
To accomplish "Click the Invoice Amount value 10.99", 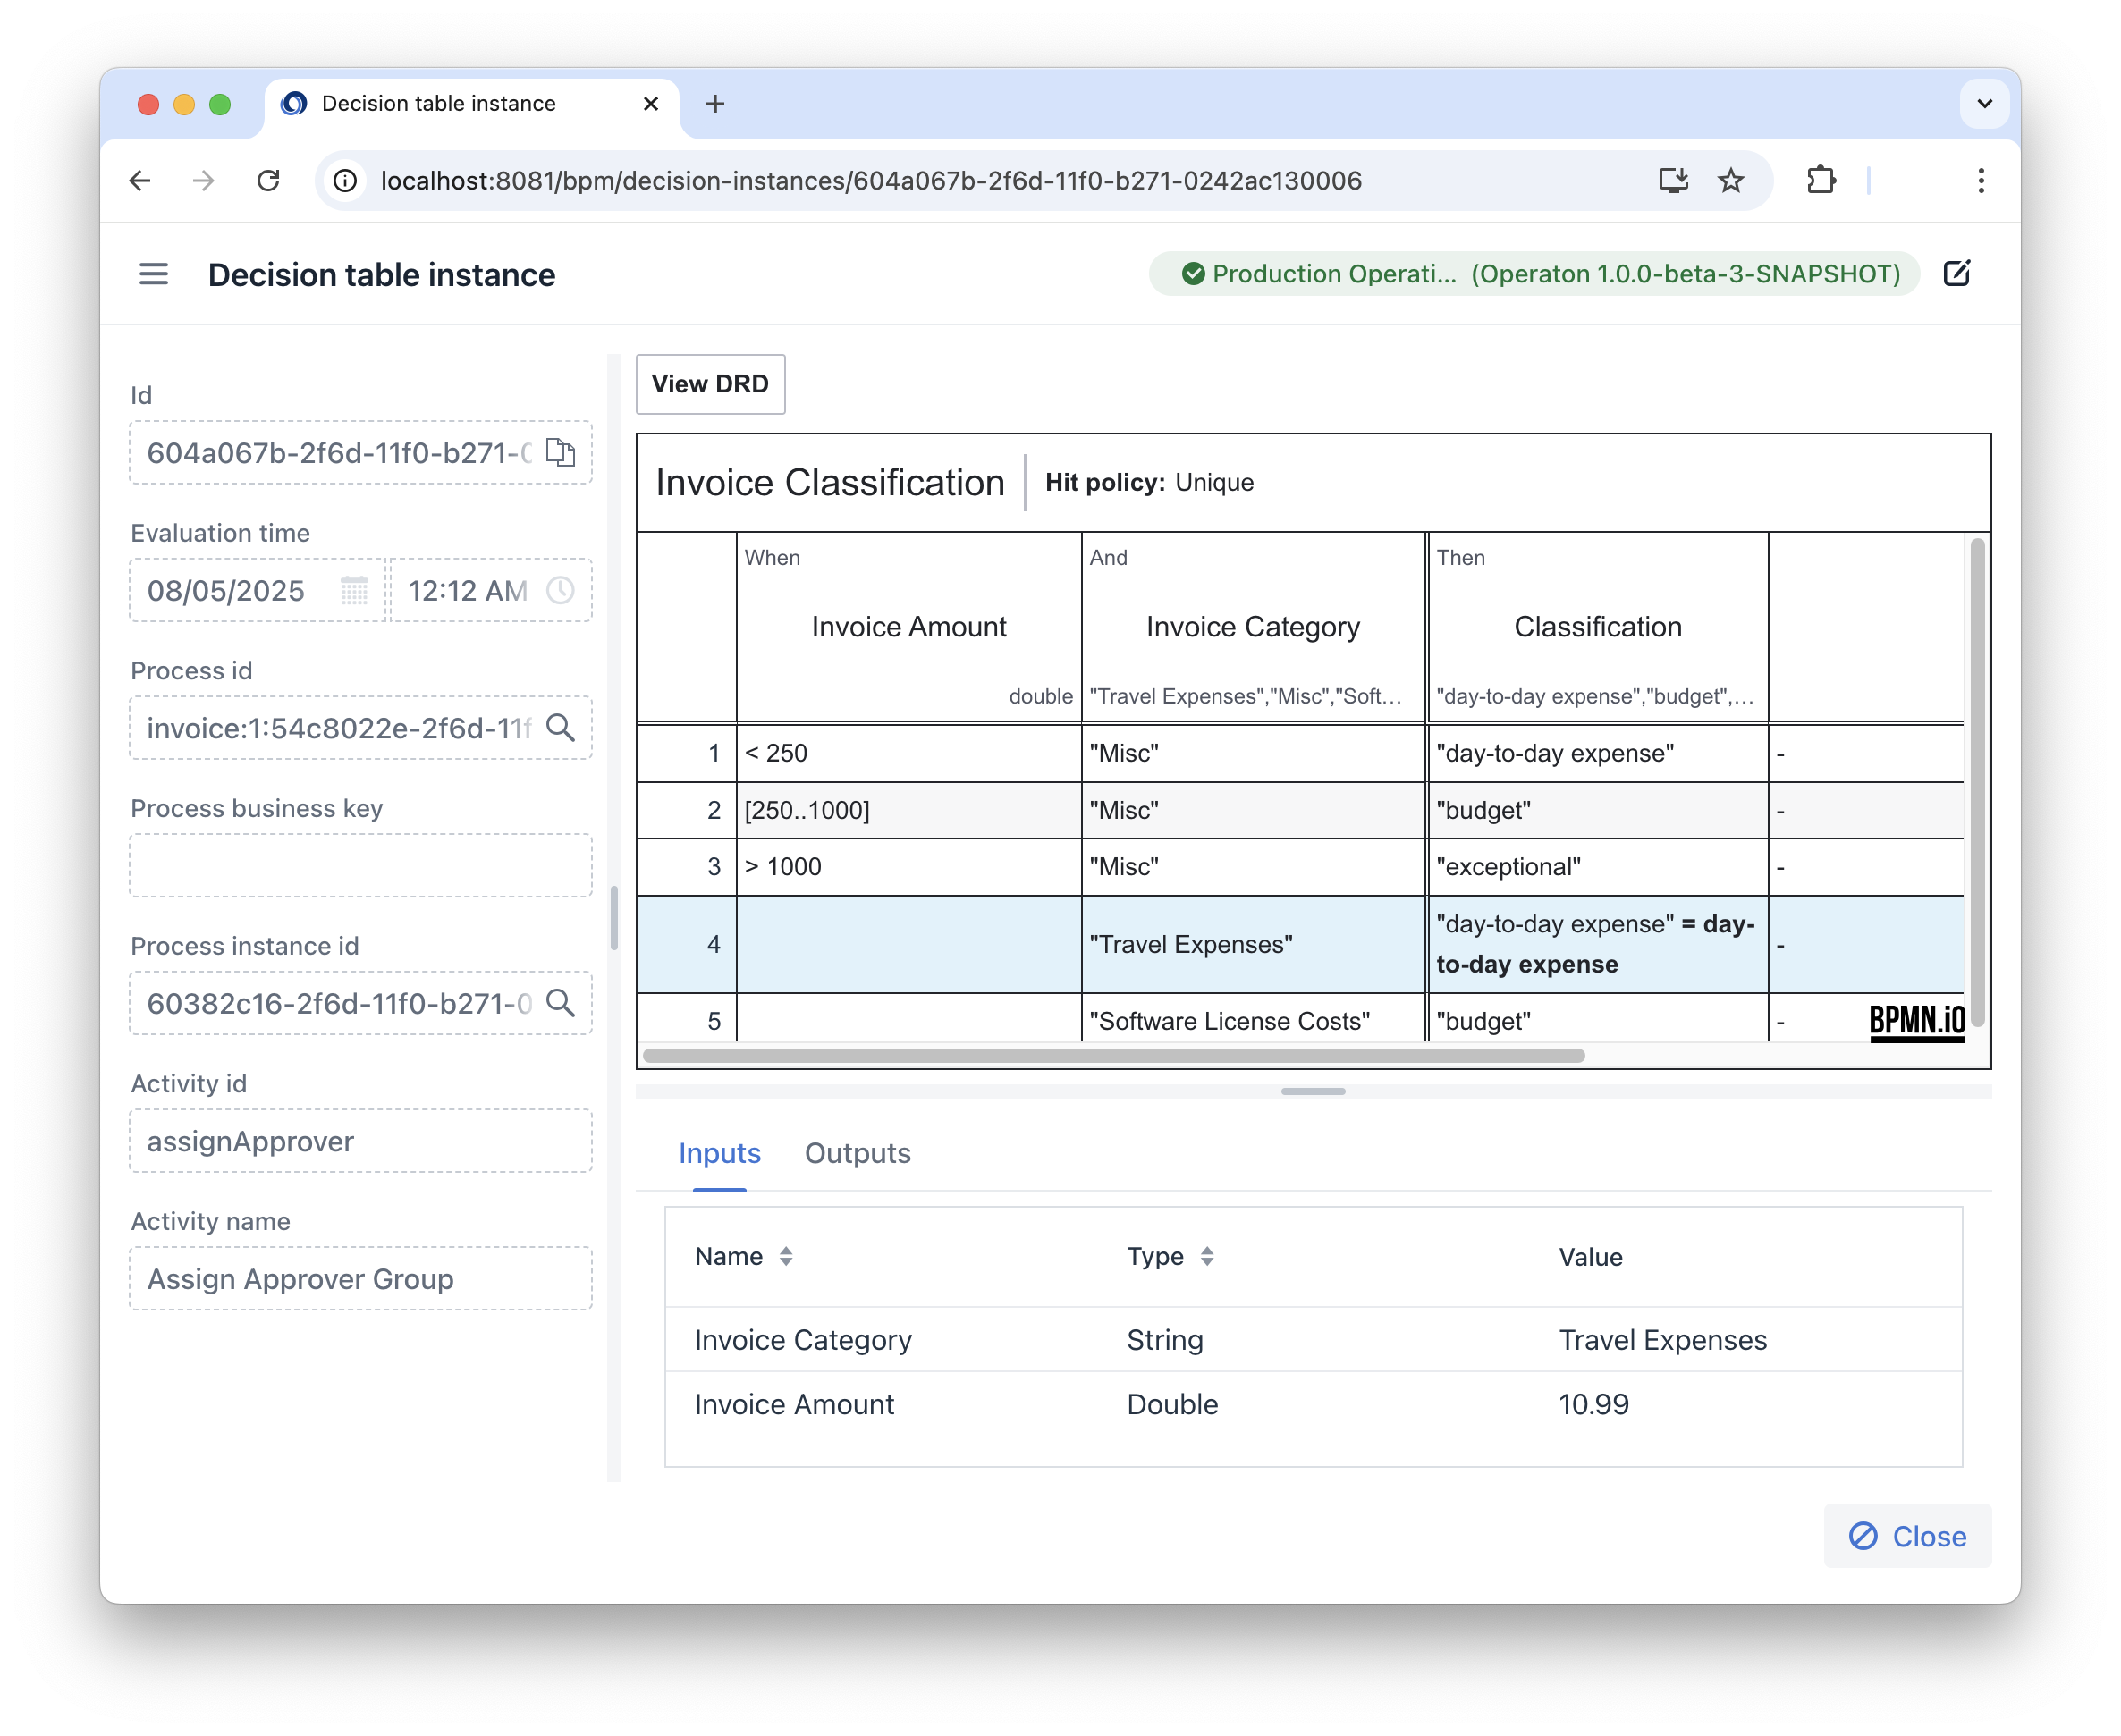I will click(1593, 1404).
